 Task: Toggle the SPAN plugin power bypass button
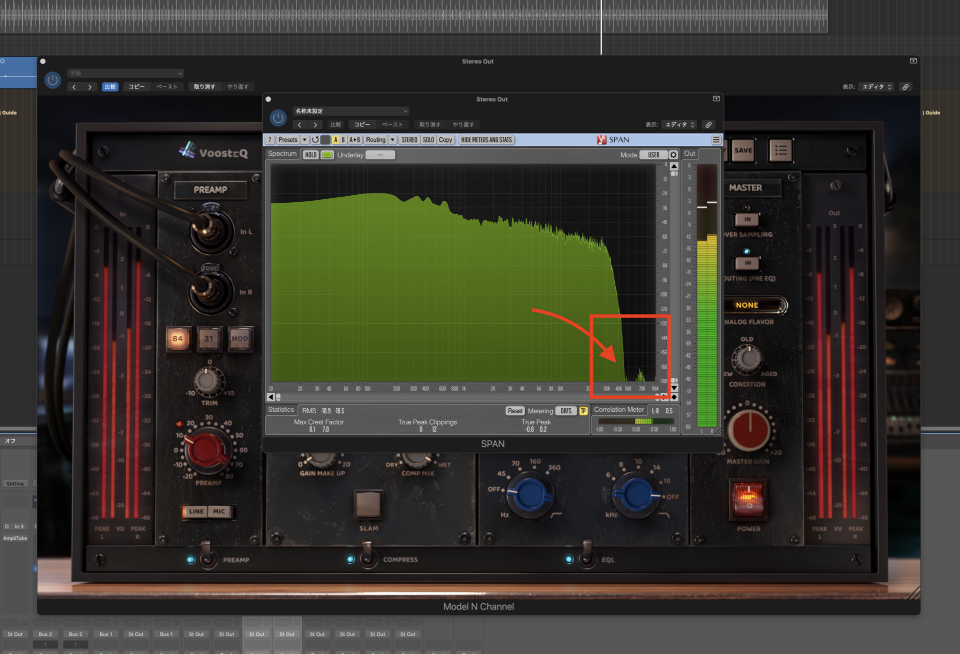pos(278,118)
